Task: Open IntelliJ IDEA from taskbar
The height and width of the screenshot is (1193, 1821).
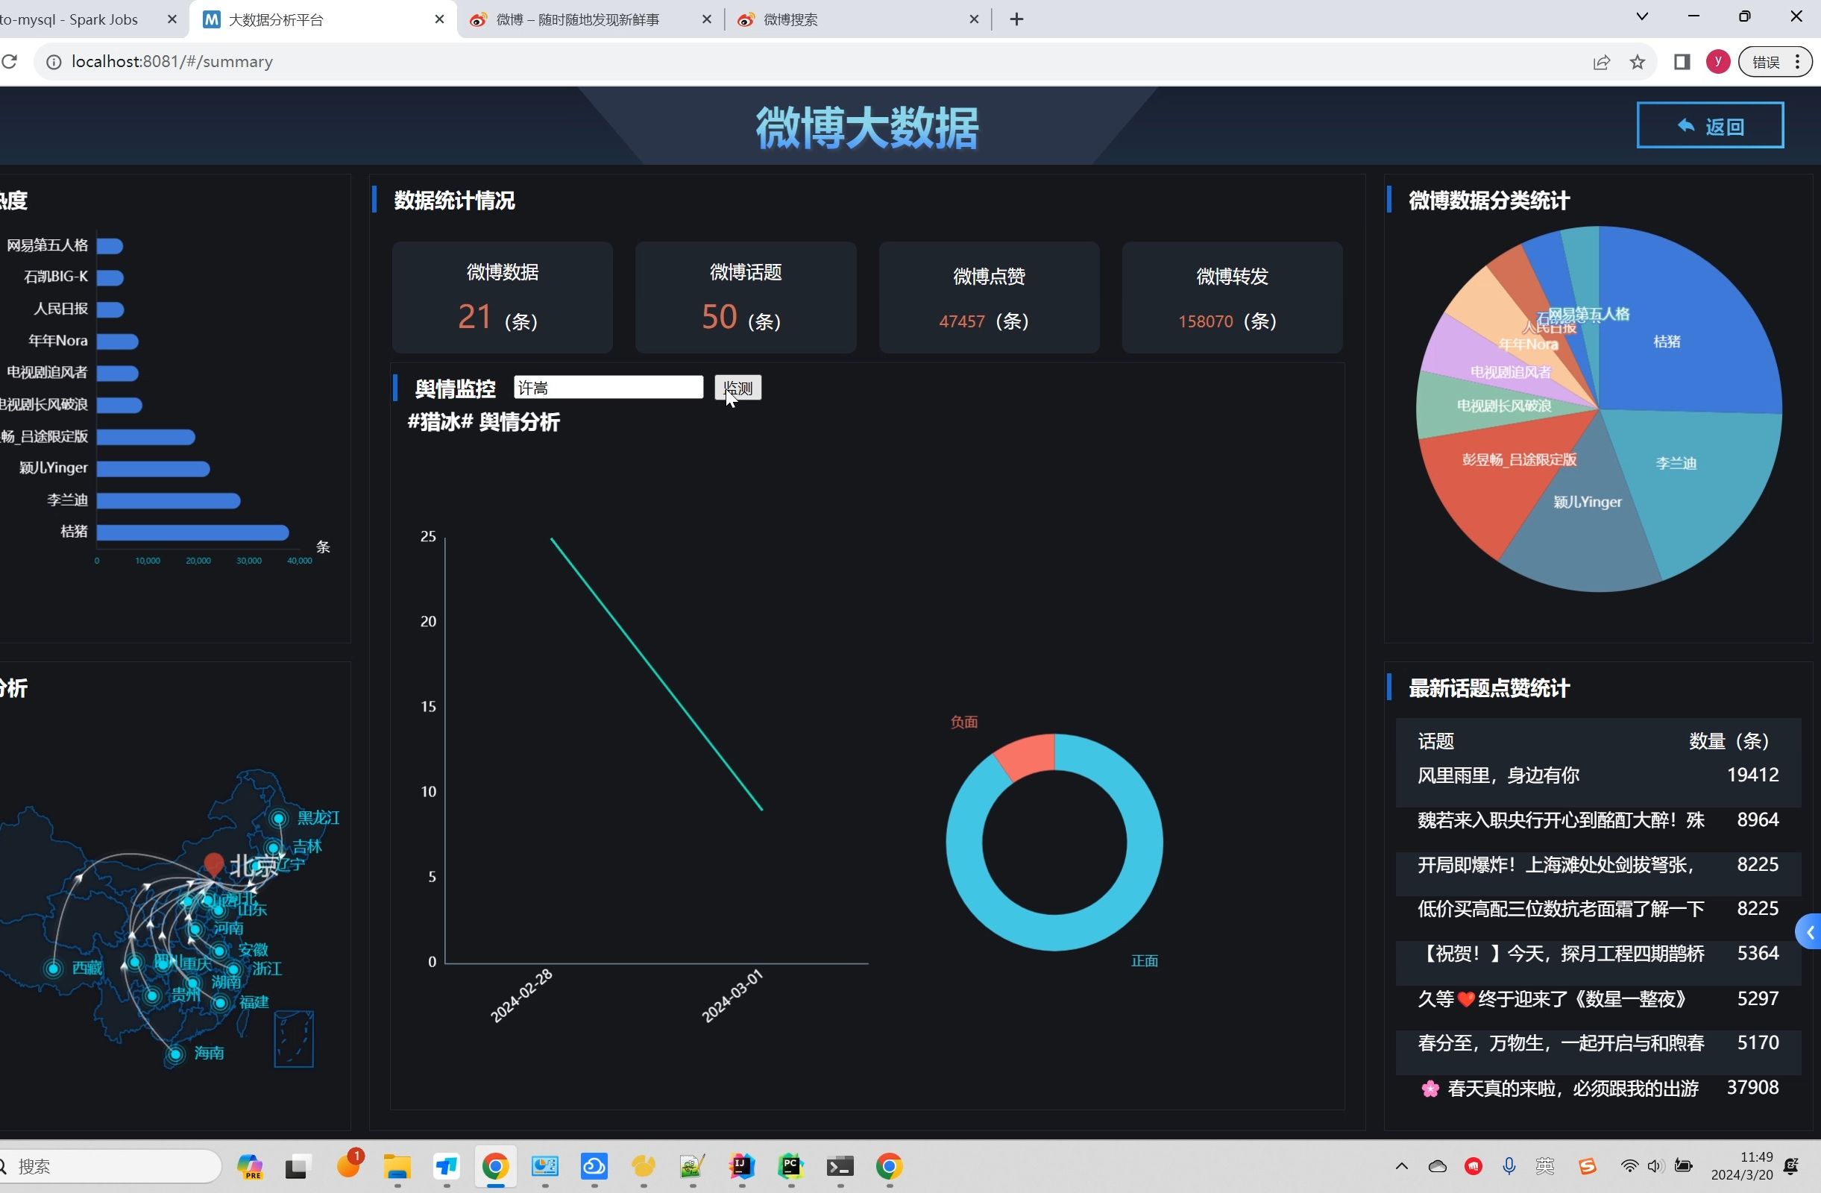Action: click(x=741, y=1166)
